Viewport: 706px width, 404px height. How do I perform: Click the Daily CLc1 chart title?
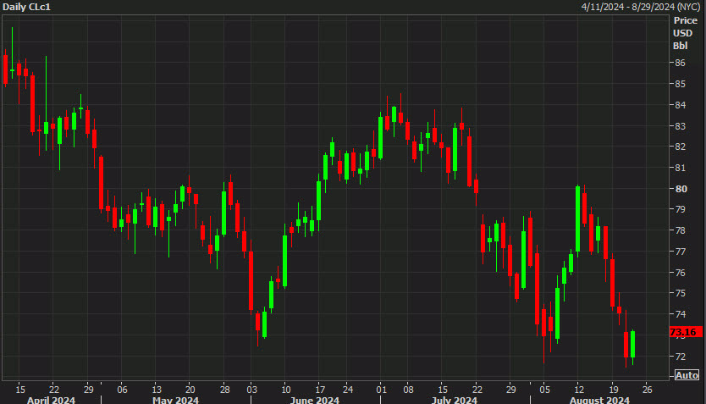pos(27,7)
